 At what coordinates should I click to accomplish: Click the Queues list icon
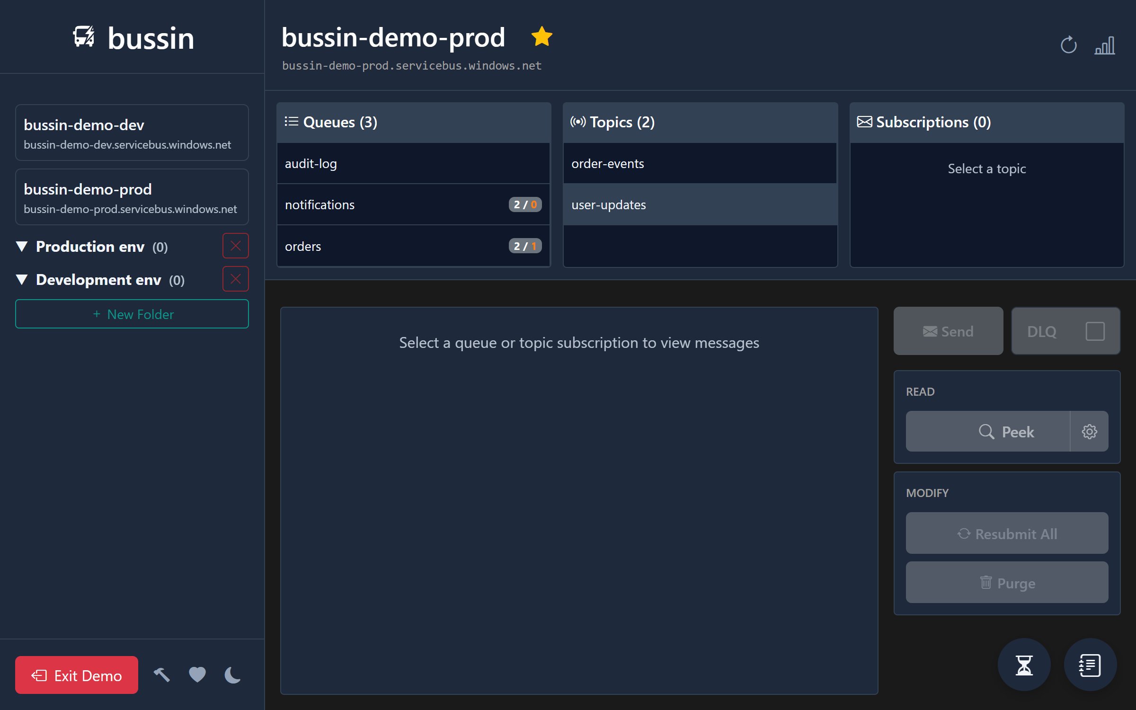coord(291,122)
